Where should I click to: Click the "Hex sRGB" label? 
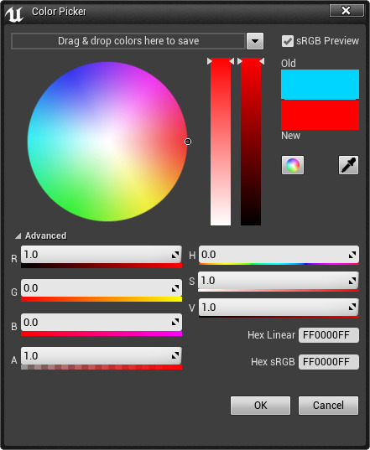[273, 362]
